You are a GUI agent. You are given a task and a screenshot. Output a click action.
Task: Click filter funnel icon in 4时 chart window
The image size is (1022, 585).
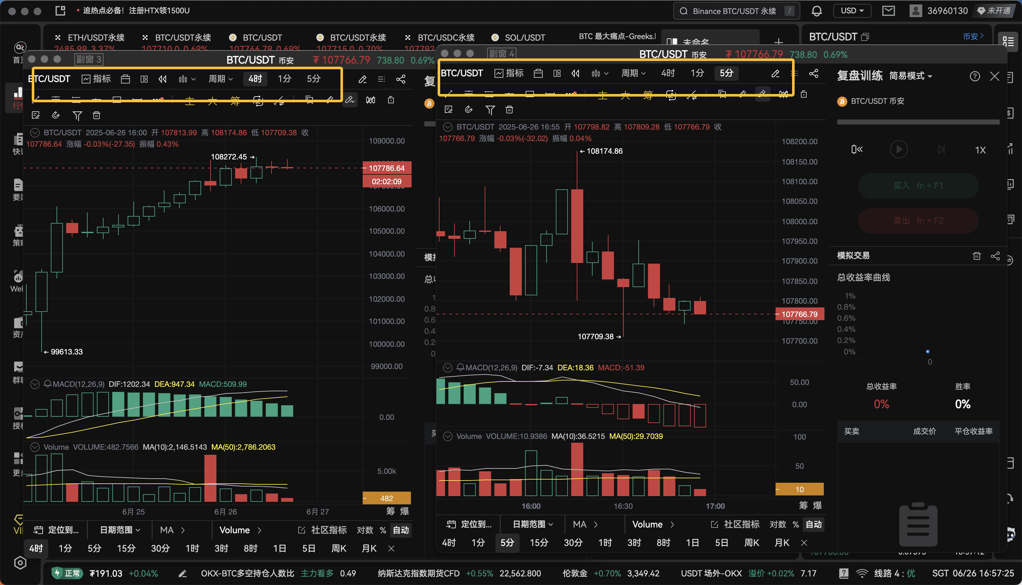(x=77, y=116)
